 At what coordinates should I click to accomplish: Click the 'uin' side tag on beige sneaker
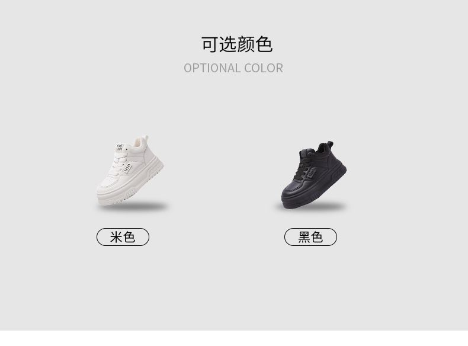[127, 168]
